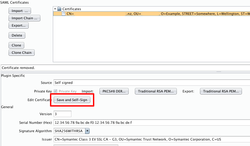Click the Serial Number (Hex) field

click(152, 123)
